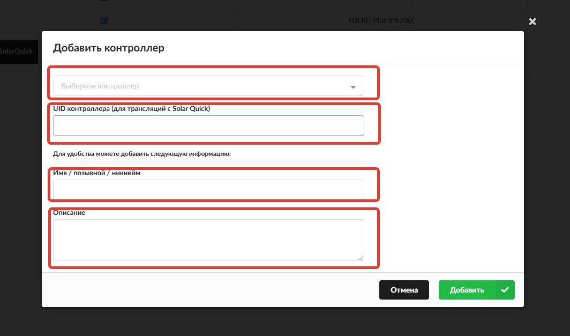Click the 'Описание' field label

(69, 213)
